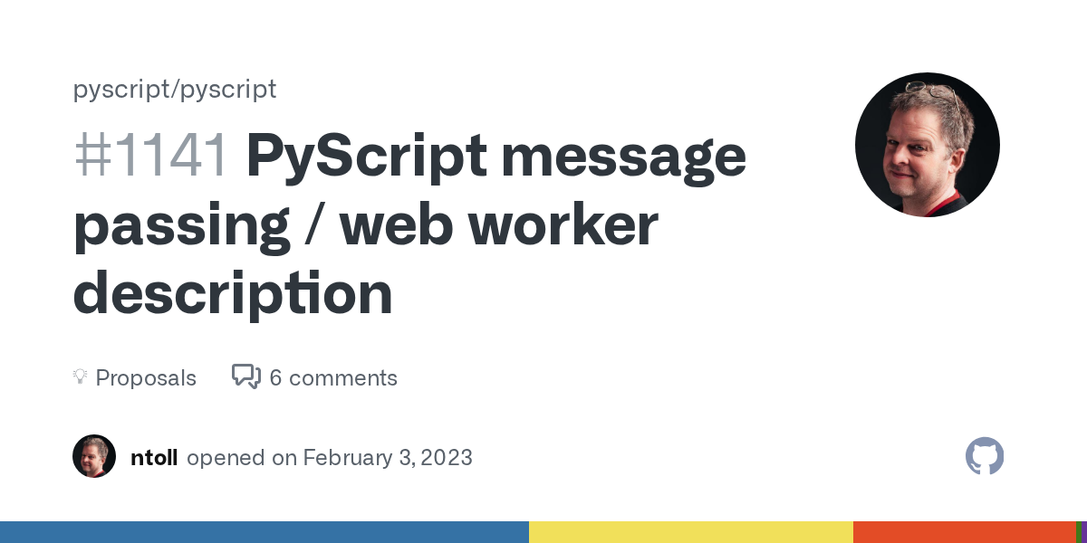Select the Proposals category label

[x=146, y=377]
